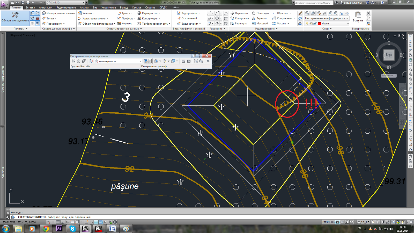Switch to the Управление ribbon tab
Screen dimensions: 414x233
pos(109,8)
